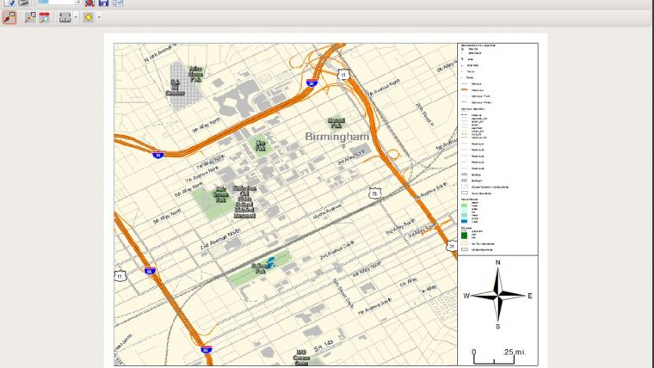The image size is (654, 368).
Task: Click the "2nd Avenue North" street label
Action: (x=220, y=239)
